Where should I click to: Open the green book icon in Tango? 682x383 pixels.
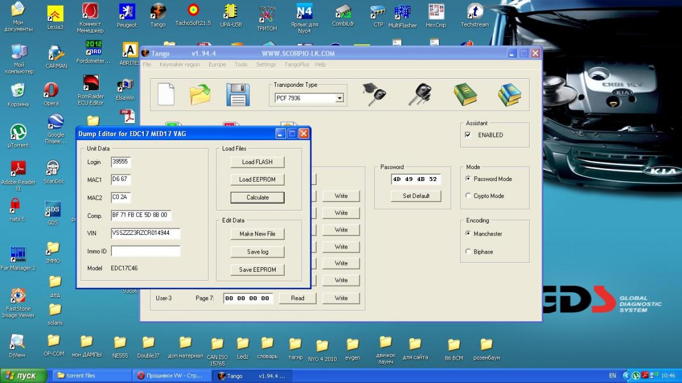coord(465,94)
